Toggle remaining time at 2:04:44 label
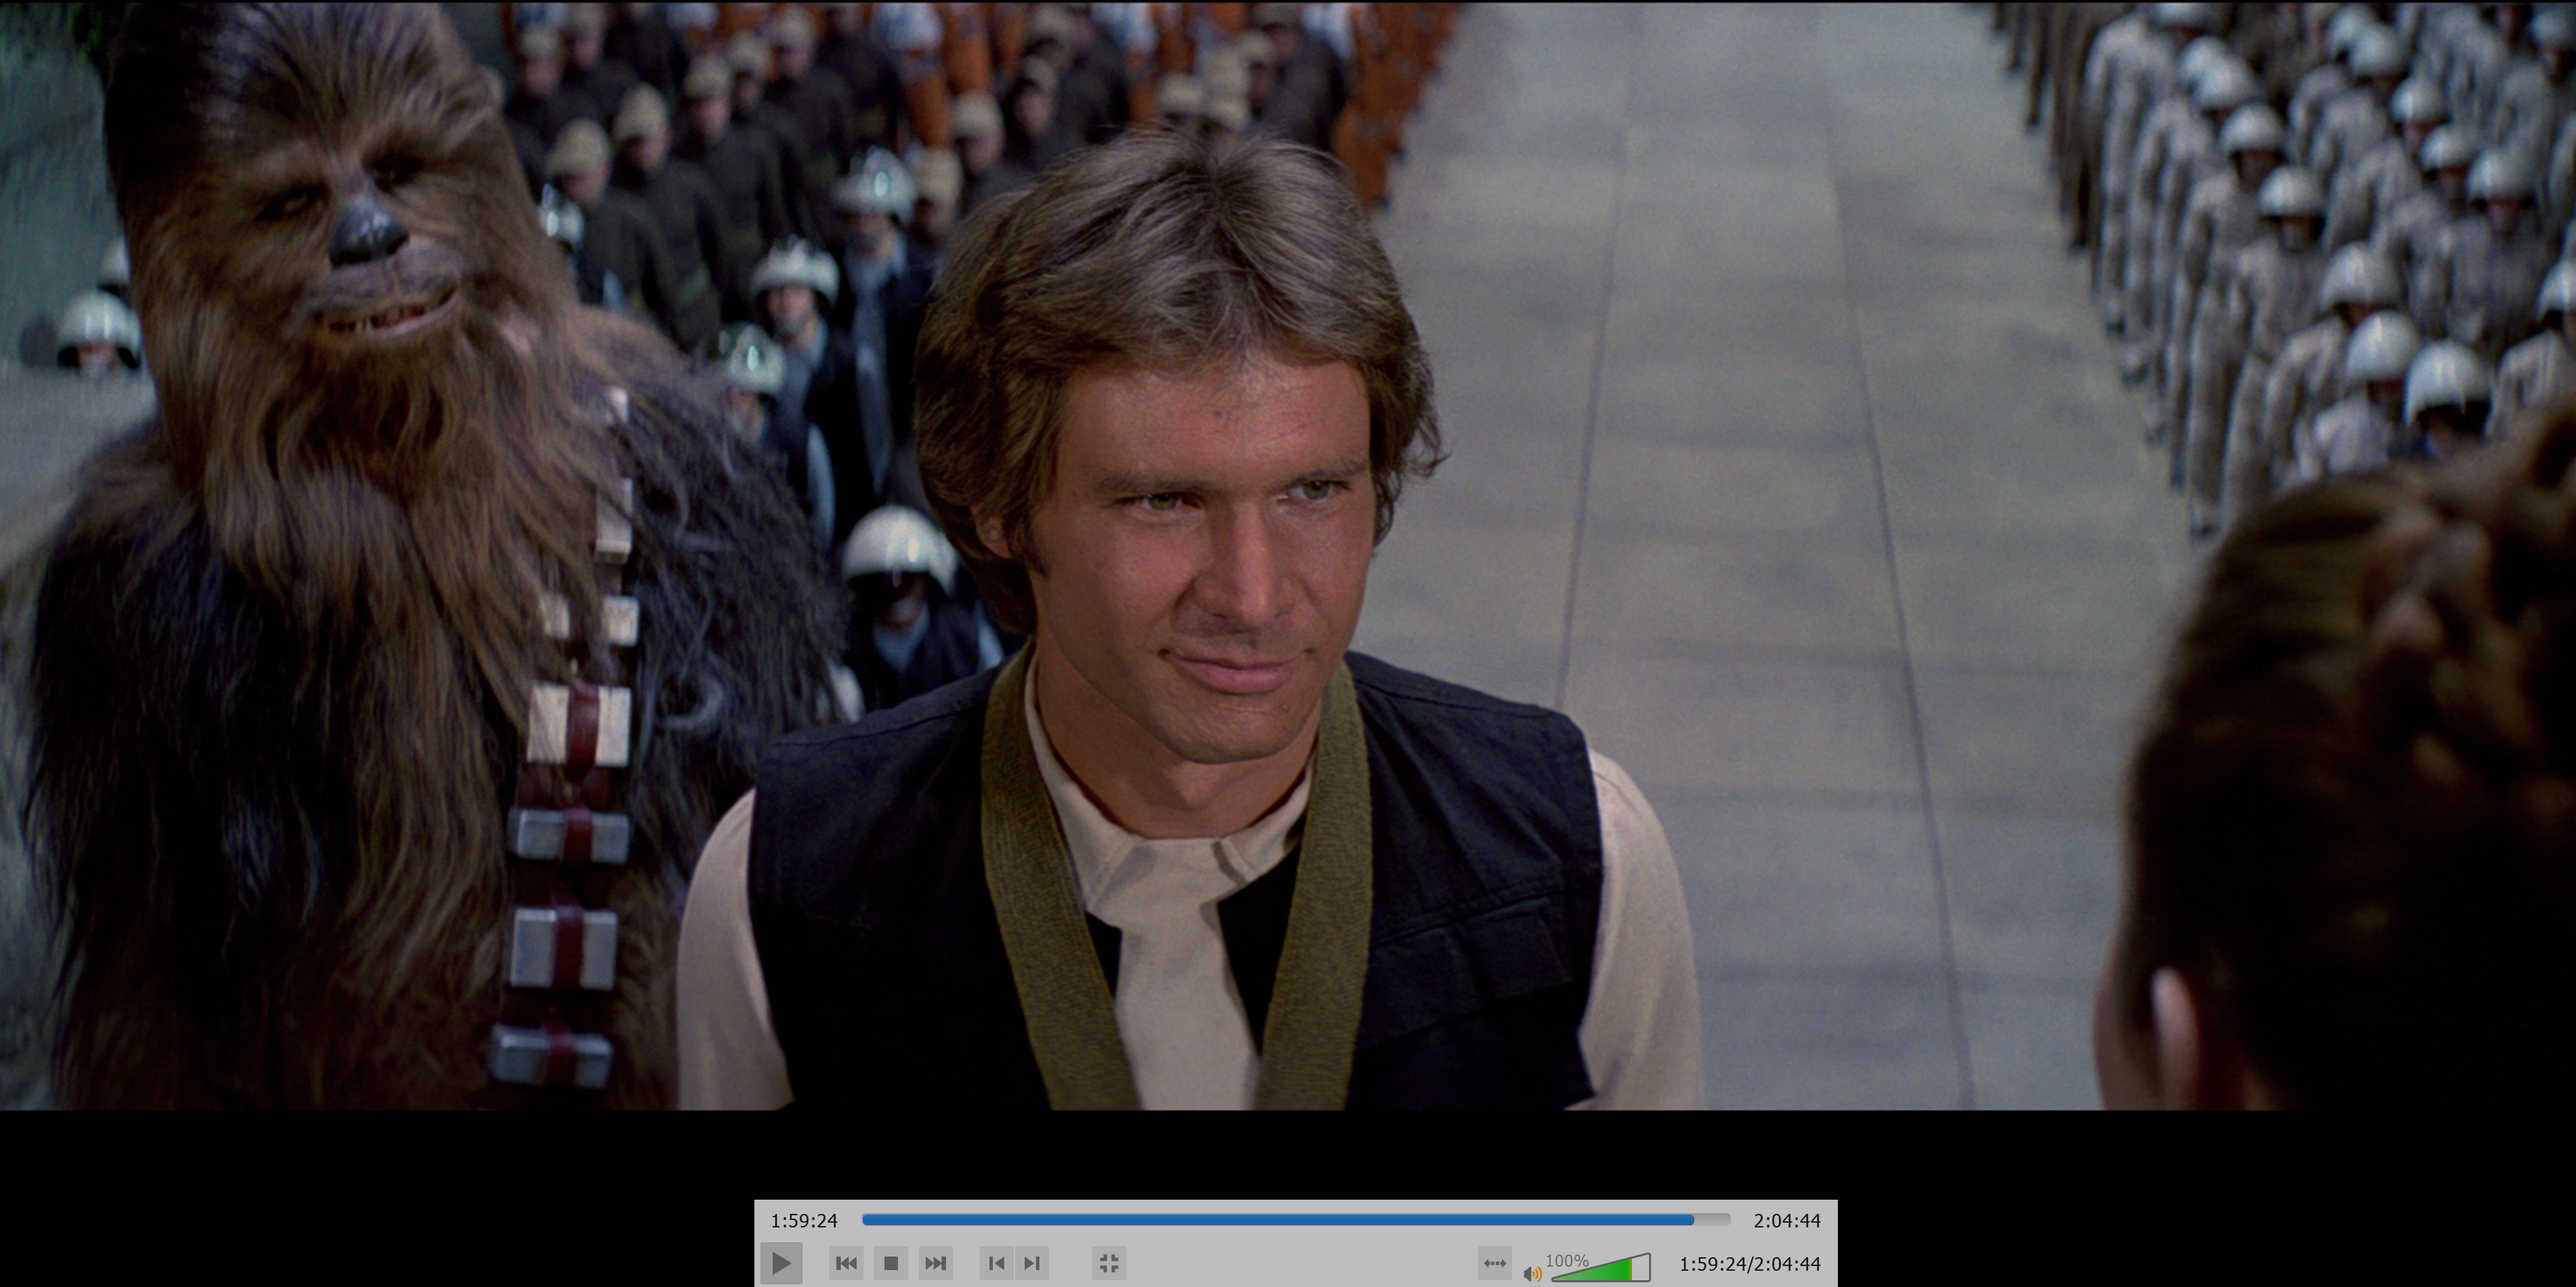This screenshot has height=1287, width=2576. (x=1787, y=1220)
